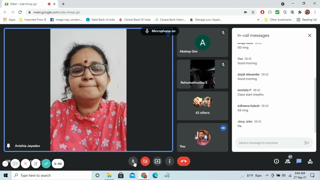This screenshot has width=320, height=180.
Task: Open meeting details info icon
Action: click(276, 161)
